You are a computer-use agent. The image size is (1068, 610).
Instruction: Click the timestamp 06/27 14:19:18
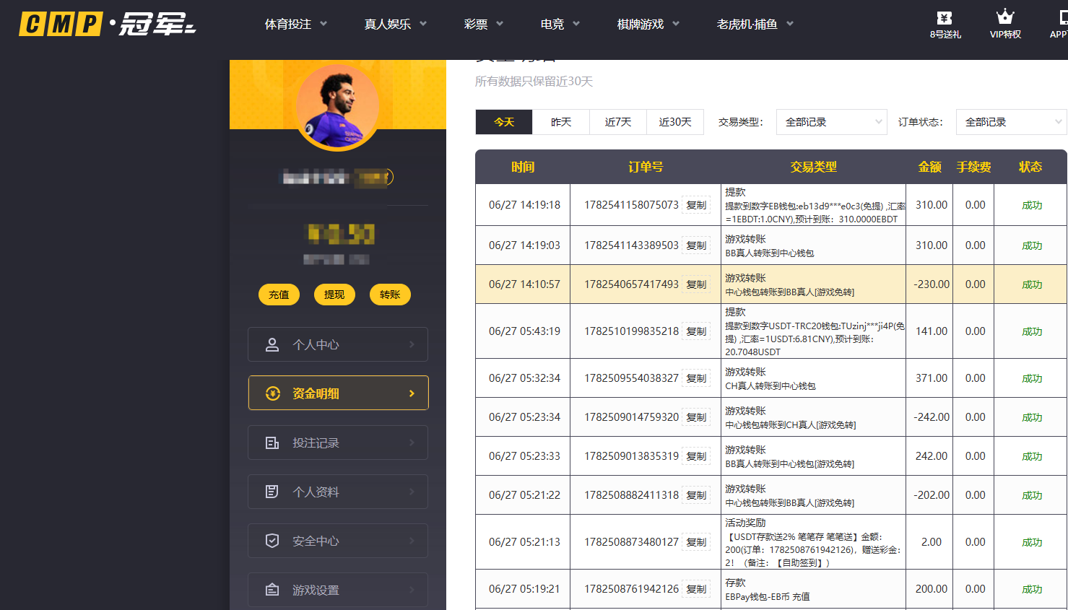tap(524, 205)
